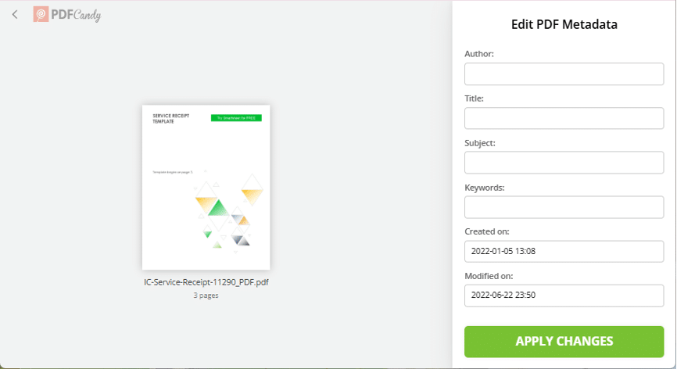The width and height of the screenshot is (677, 369).
Task: Click the "Keywords:" label
Action: (x=485, y=188)
